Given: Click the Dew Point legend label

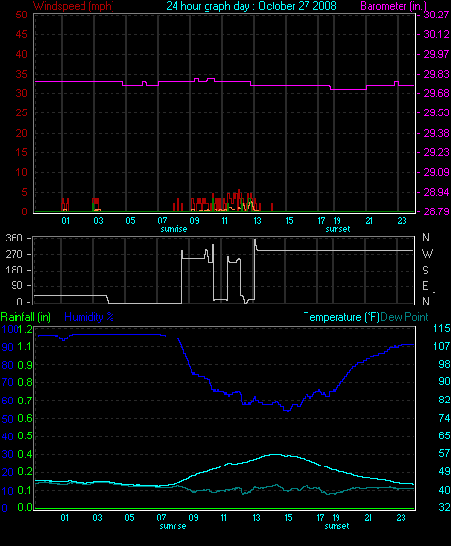Looking at the screenshot, I should point(404,317).
